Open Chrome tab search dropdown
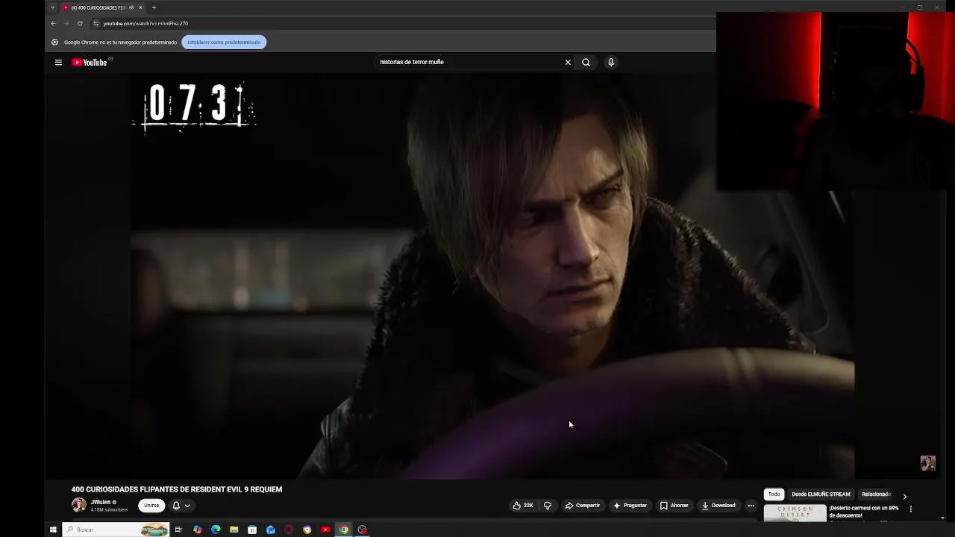The width and height of the screenshot is (955, 537). [52, 7]
